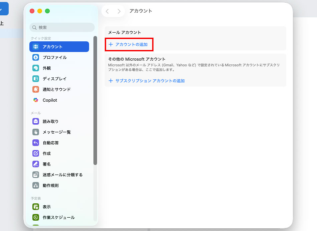
Task: Click the 読み取り envelope icon
Action: coord(36,121)
